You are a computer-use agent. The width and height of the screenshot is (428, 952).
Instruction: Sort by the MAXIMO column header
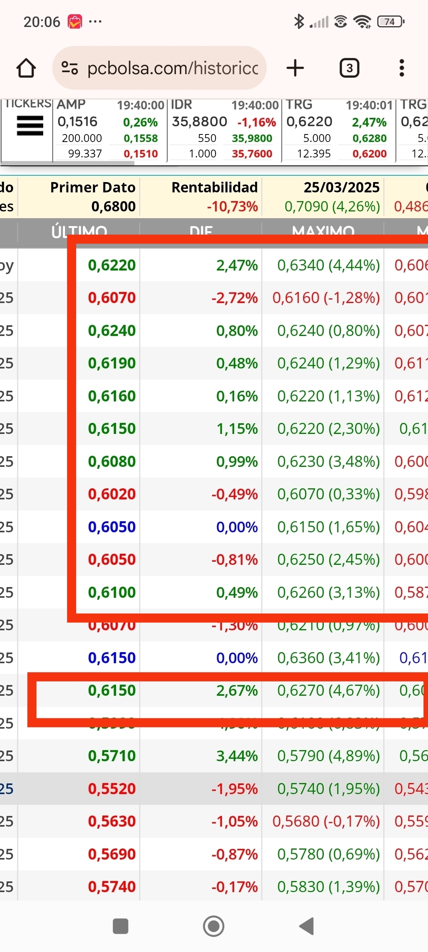[x=323, y=232]
